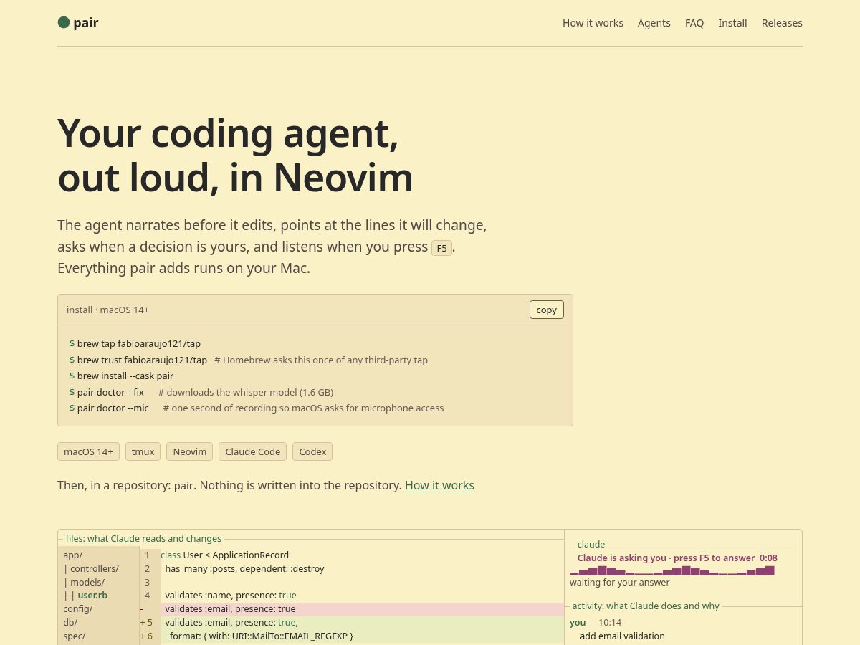Open the FAQ nav item
This screenshot has width=860, height=645.
694,23
